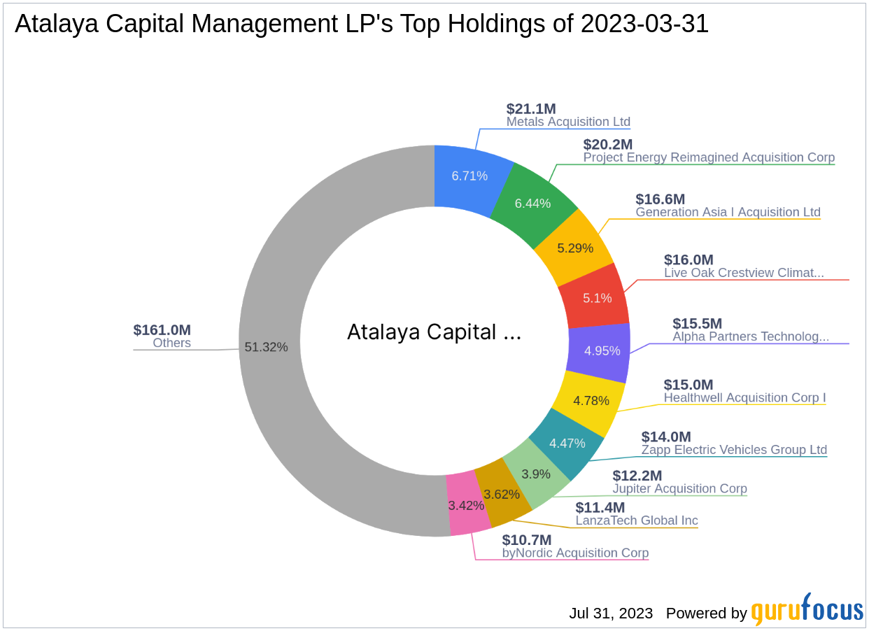This screenshot has height=631, width=869.
Task: Click the Jul 31, 2023 date text
Action: tap(611, 614)
